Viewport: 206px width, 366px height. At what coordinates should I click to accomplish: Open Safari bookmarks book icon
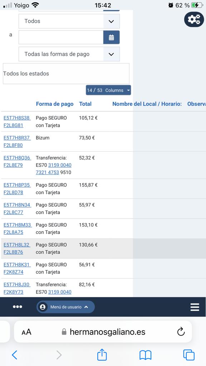(x=145, y=355)
